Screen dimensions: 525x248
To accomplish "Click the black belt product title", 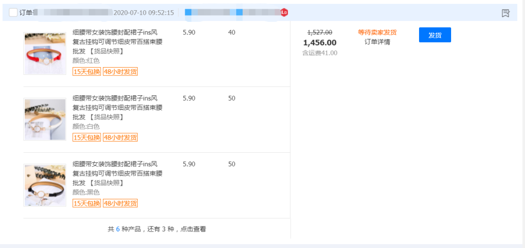I will pos(117,174).
